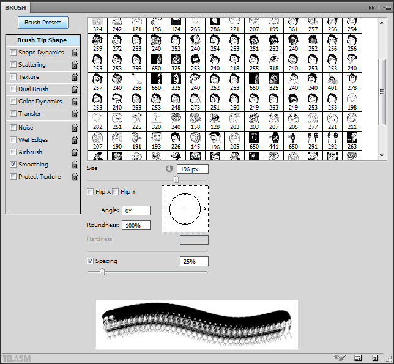Select the selected 196 troll face brush
The height and width of the screenshot is (364, 394).
coord(215,141)
